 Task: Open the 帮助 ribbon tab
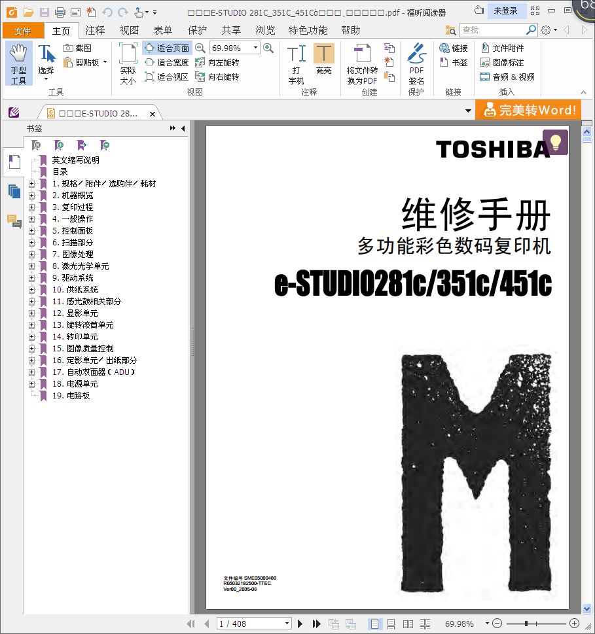350,30
